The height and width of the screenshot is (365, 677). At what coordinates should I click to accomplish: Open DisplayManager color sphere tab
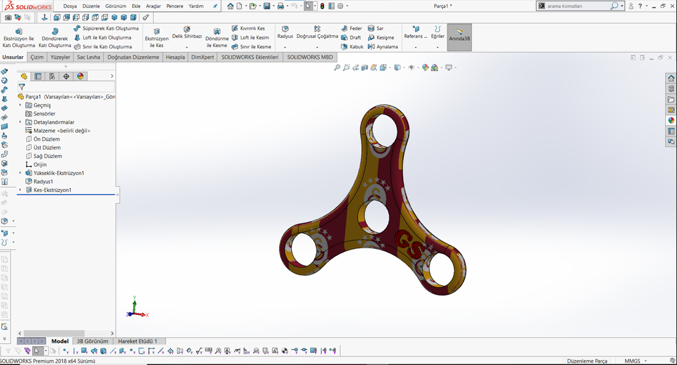pyautogui.click(x=80, y=76)
